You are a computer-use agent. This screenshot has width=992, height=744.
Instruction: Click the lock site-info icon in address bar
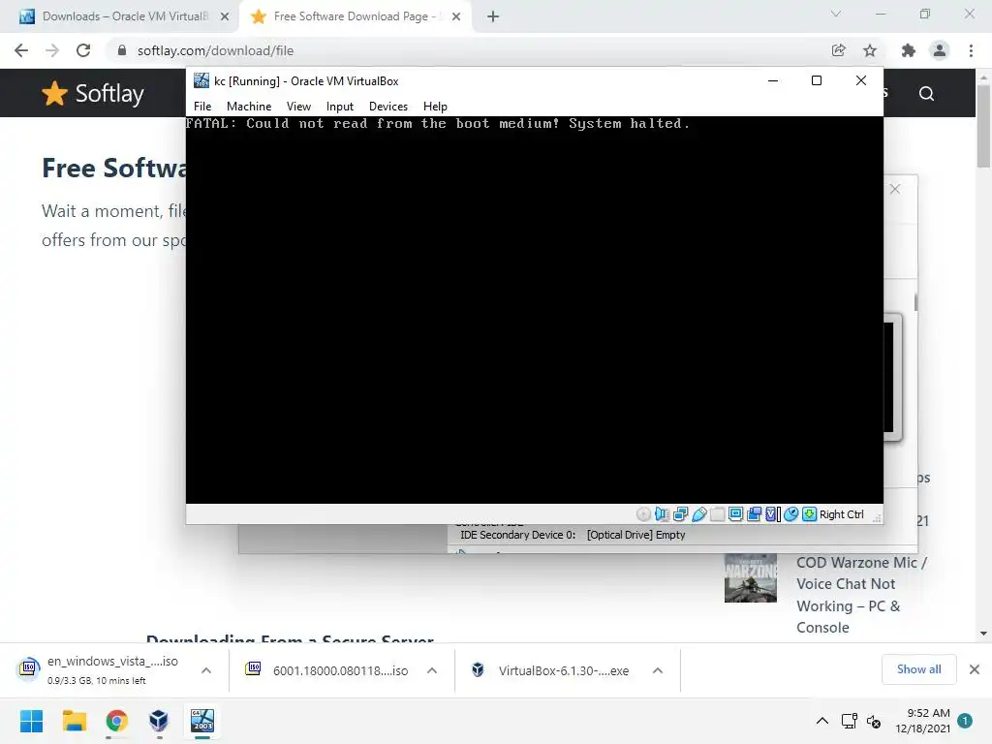(122, 50)
